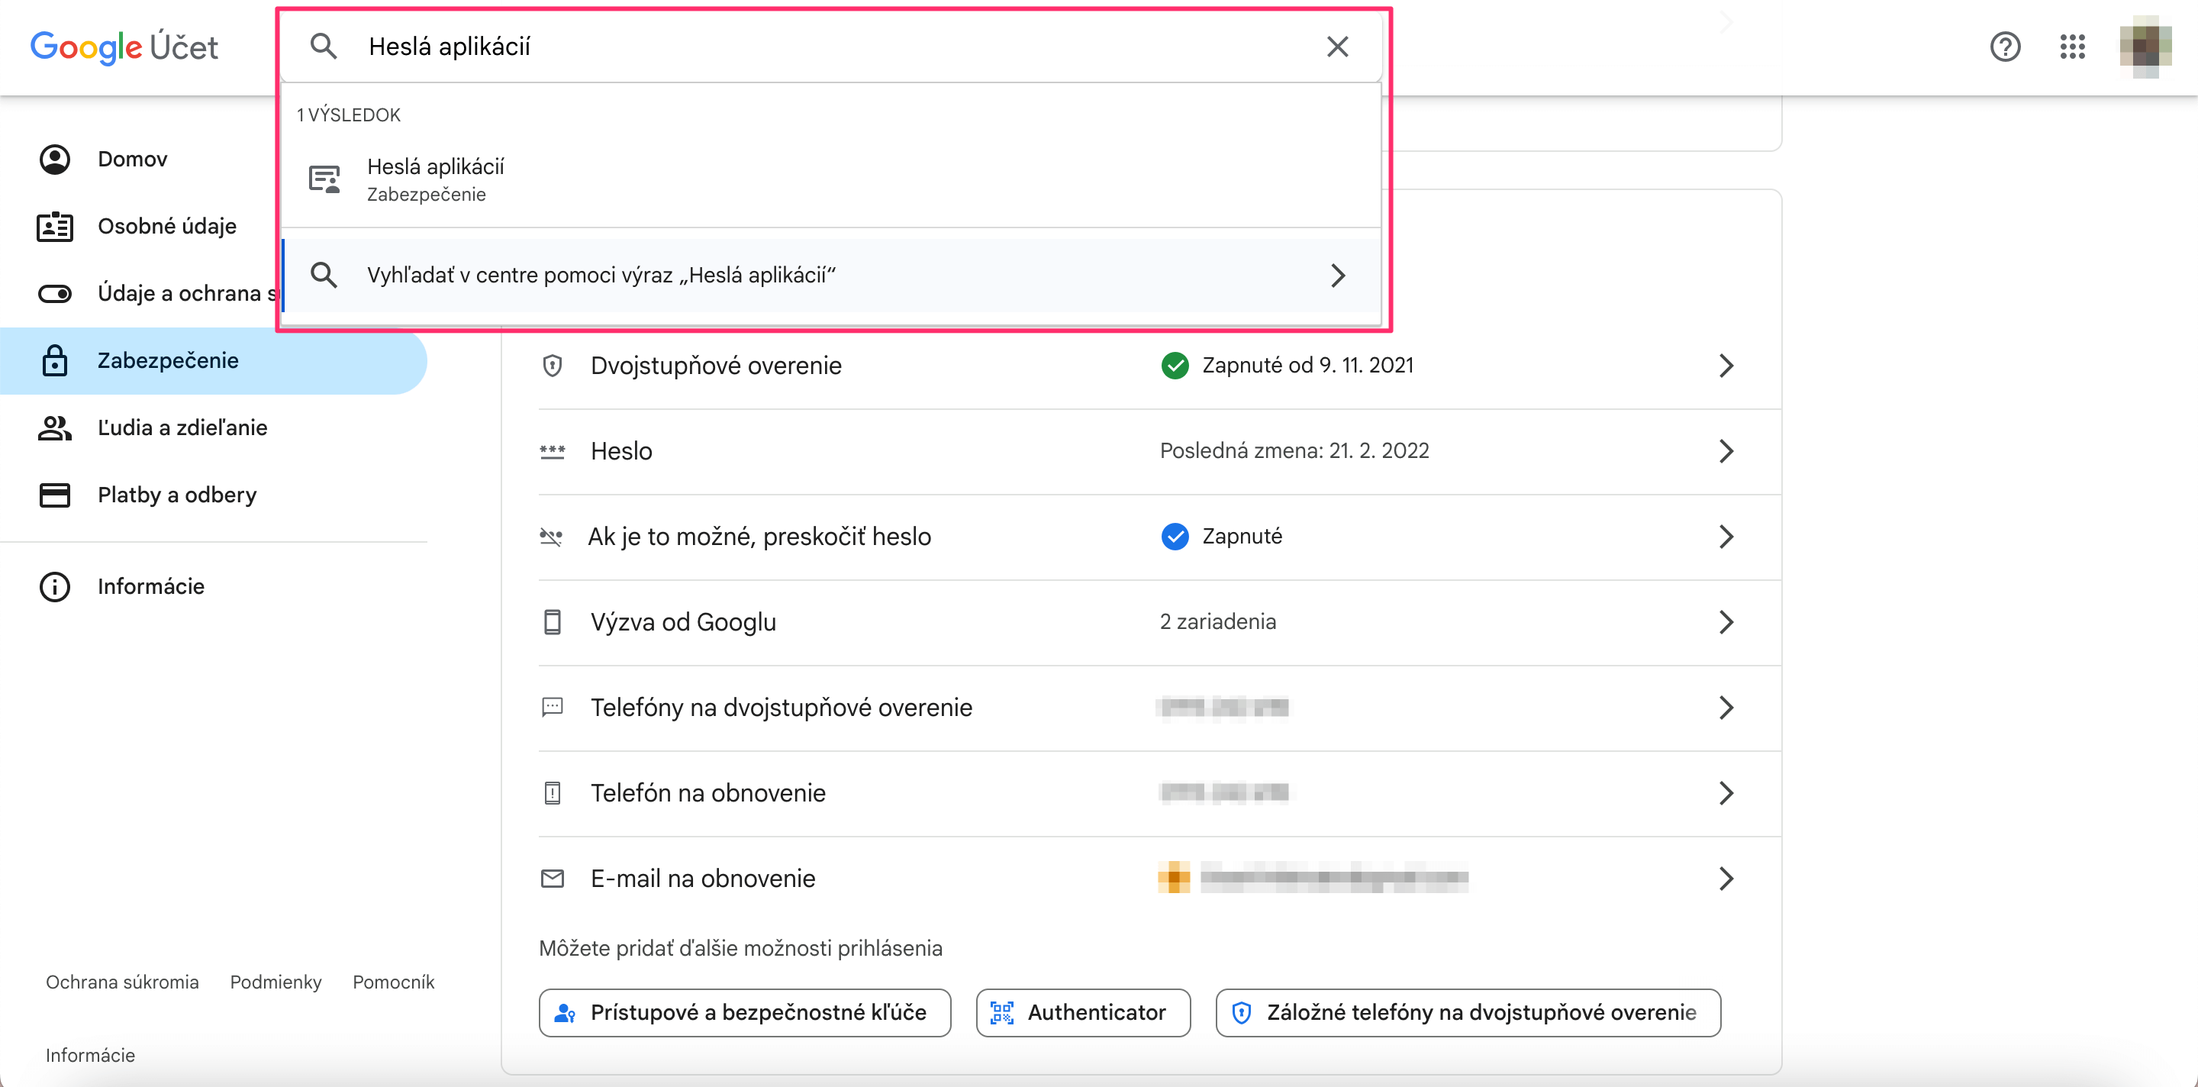Image resolution: width=2198 pixels, height=1087 pixels.
Task: Expand Telefóny na dvojstupňové overenie chevron
Action: (x=1726, y=708)
